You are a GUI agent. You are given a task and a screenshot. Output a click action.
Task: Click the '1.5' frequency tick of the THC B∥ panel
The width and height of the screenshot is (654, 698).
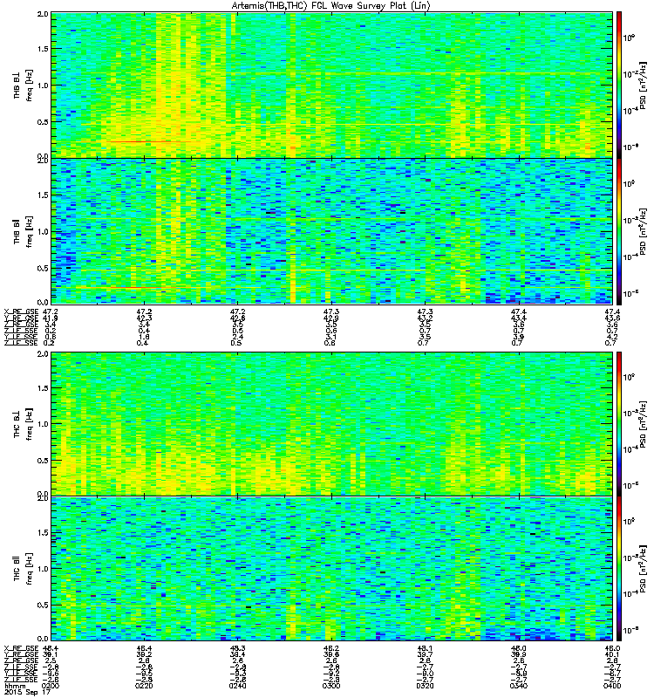[x=43, y=532]
